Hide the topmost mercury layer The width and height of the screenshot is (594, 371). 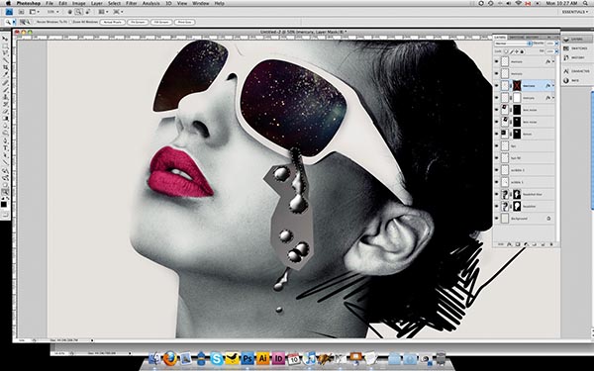click(x=497, y=61)
